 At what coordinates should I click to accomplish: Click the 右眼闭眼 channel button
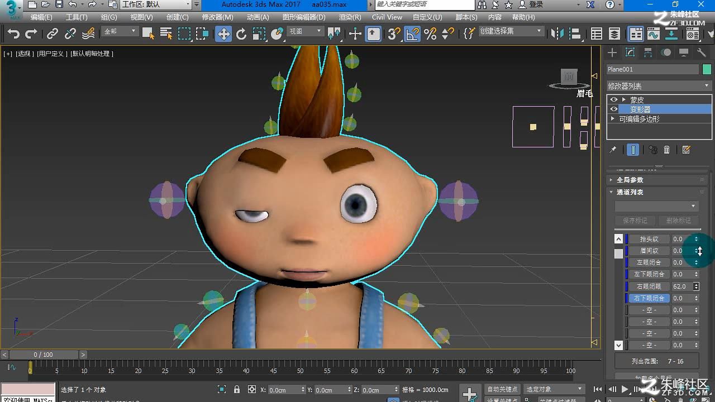649,286
